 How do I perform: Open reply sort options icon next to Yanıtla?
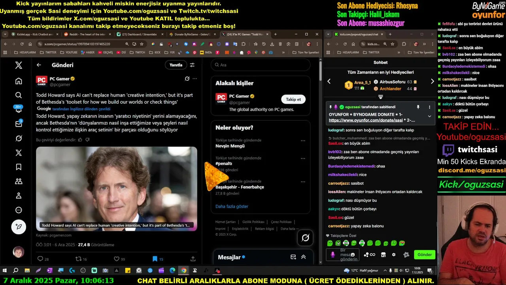click(192, 65)
